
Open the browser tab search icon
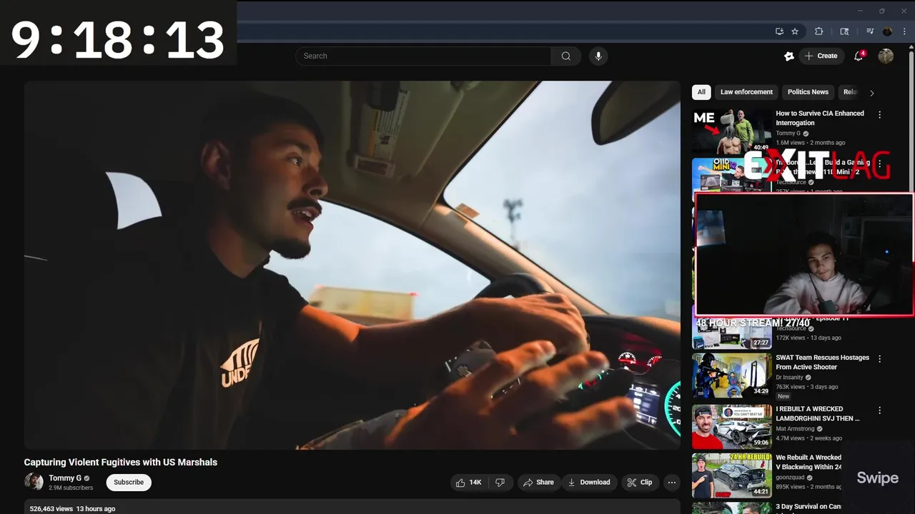click(844, 31)
